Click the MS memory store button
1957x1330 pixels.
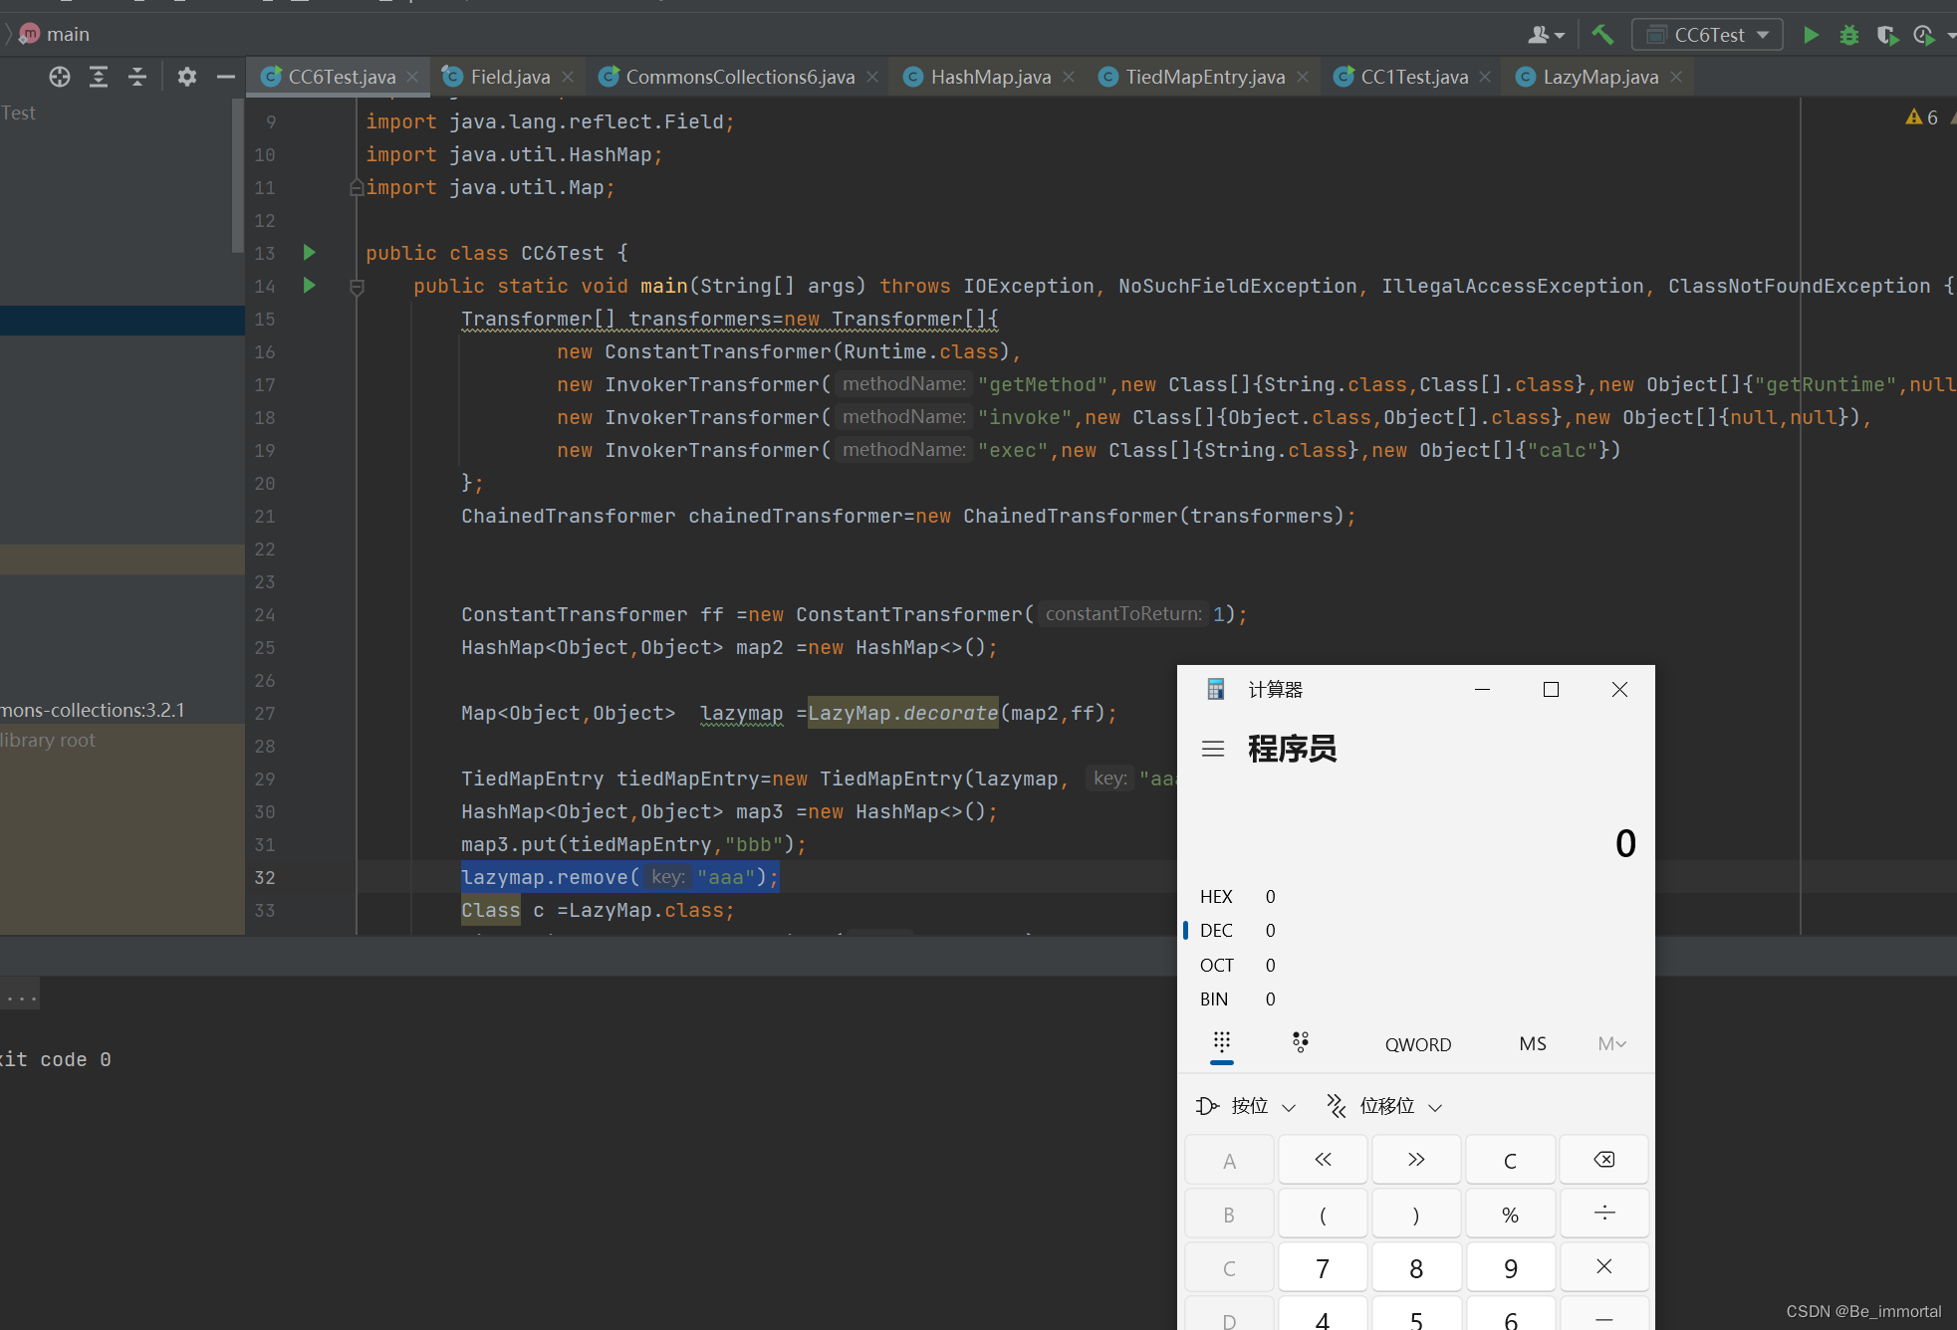pyautogui.click(x=1533, y=1044)
